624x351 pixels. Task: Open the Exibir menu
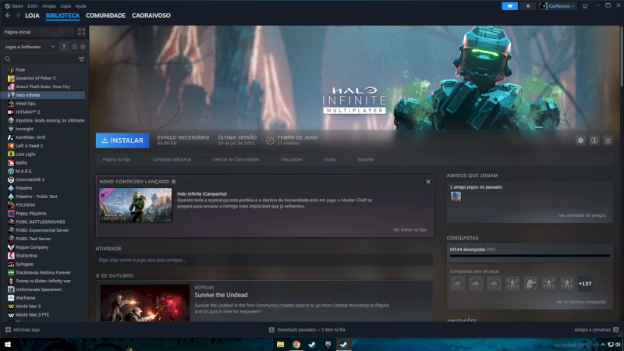[x=33, y=5]
